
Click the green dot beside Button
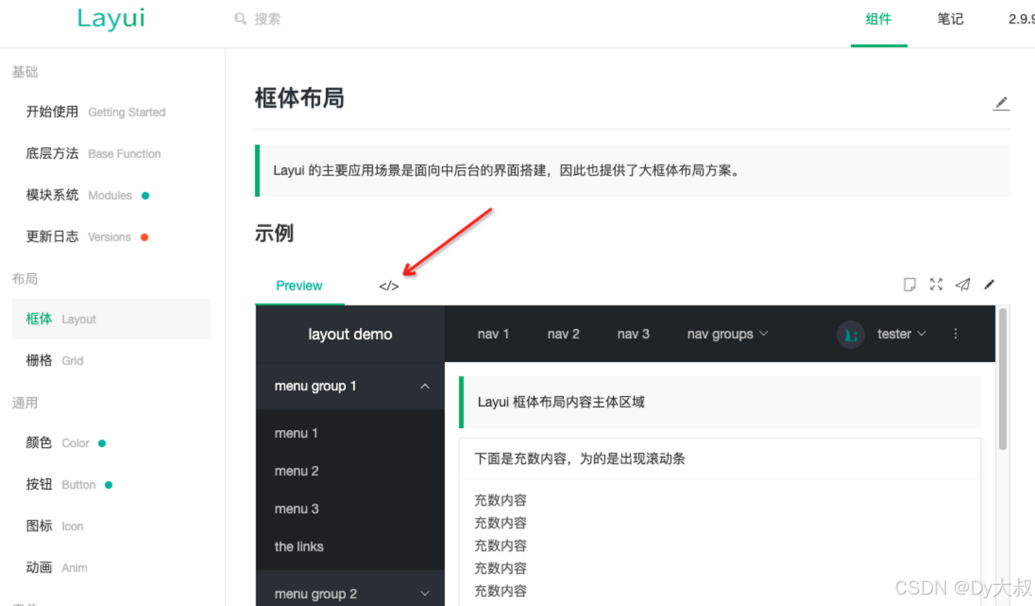(x=108, y=485)
